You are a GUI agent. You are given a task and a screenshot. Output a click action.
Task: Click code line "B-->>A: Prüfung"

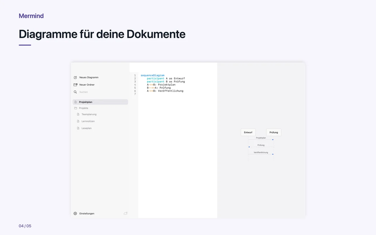pos(159,88)
